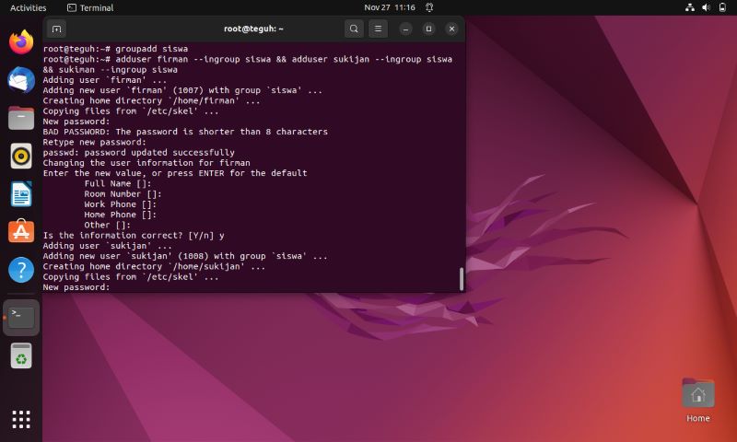Open the Trash from the dock

[x=21, y=355]
